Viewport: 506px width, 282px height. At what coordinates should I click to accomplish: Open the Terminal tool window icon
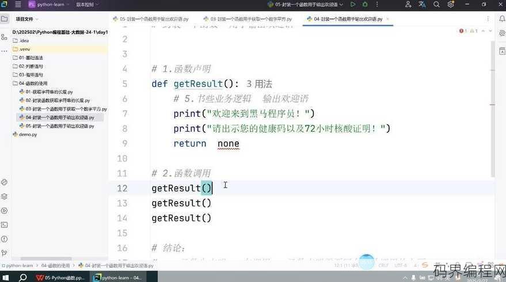click(x=4, y=225)
